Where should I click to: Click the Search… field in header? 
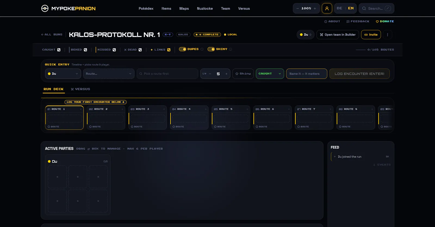376,8
